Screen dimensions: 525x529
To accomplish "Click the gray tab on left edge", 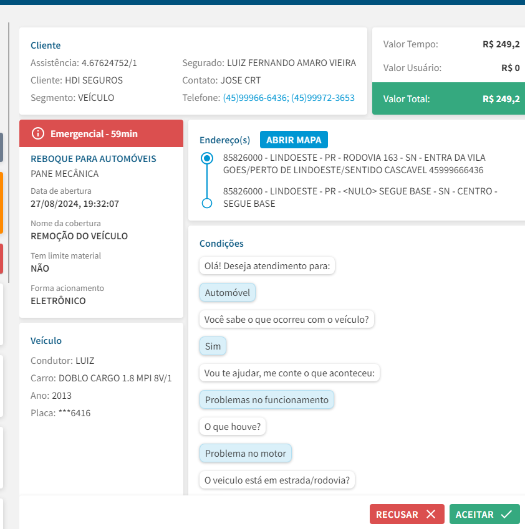I will [1, 148].
